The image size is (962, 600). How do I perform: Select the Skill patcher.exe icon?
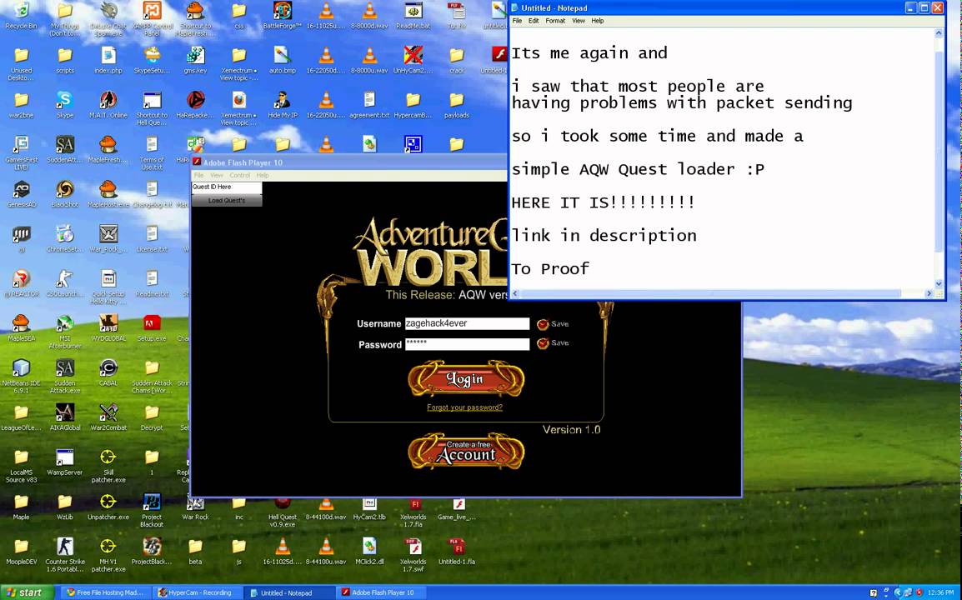click(108, 457)
